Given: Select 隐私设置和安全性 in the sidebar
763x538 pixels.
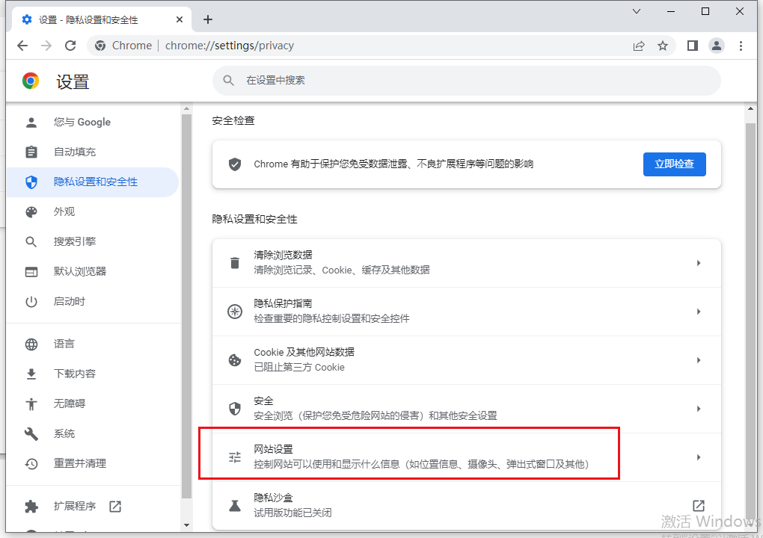Looking at the screenshot, I should [x=93, y=182].
